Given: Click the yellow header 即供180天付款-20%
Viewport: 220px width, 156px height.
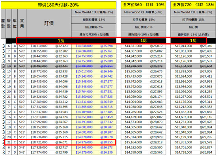Looking at the screenshot, I should coord(58,5).
